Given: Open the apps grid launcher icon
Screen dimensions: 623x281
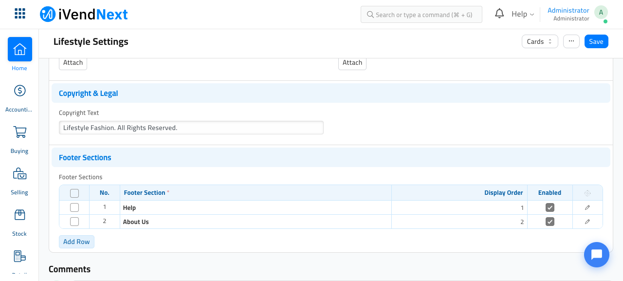Looking at the screenshot, I should (x=20, y=14).
